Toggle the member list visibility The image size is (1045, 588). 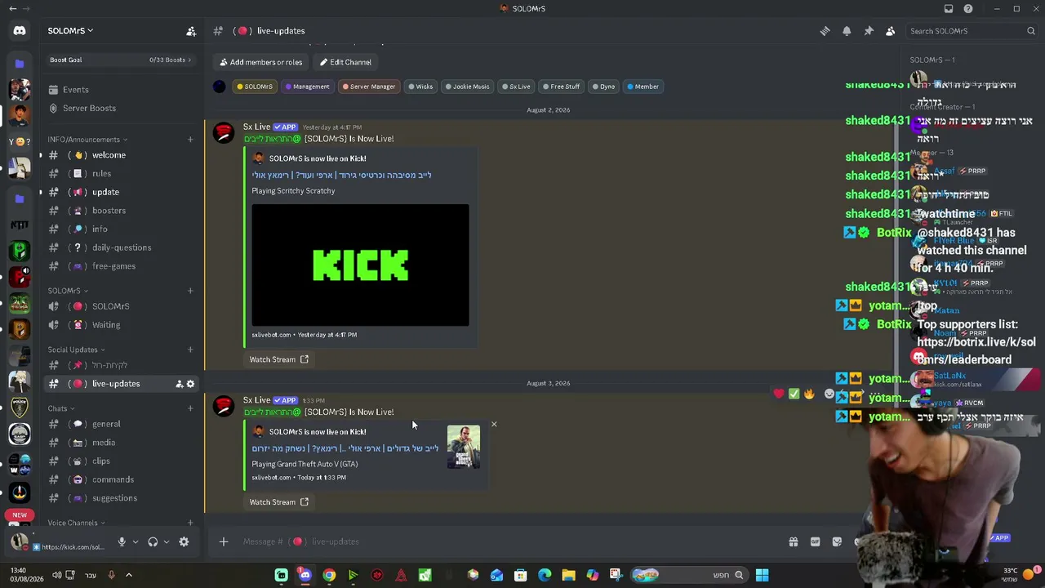tap(891, 31)
